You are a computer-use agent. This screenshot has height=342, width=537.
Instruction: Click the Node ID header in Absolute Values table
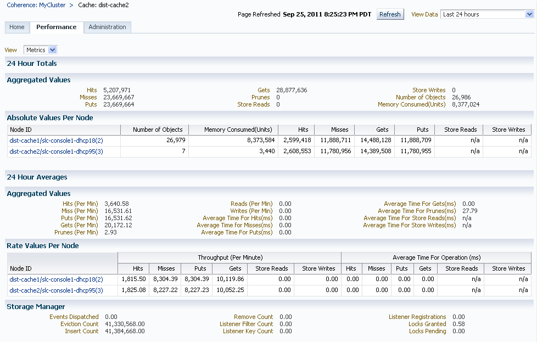pyautogui.click(x=64, y=130)
